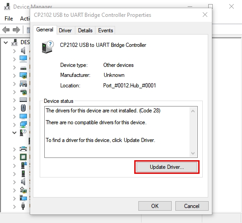This screenshot has width=242, height=223.
Task: Click the Update Driver button
Action: click(167, 167)
